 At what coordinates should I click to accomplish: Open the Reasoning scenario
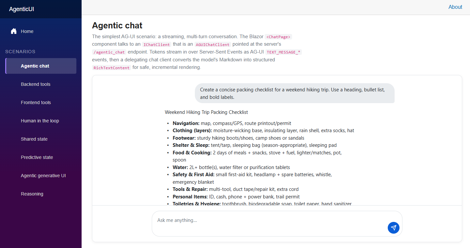tap(41, 194)
